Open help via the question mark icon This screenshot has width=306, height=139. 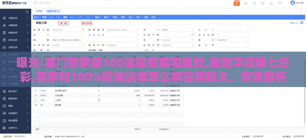254,3
